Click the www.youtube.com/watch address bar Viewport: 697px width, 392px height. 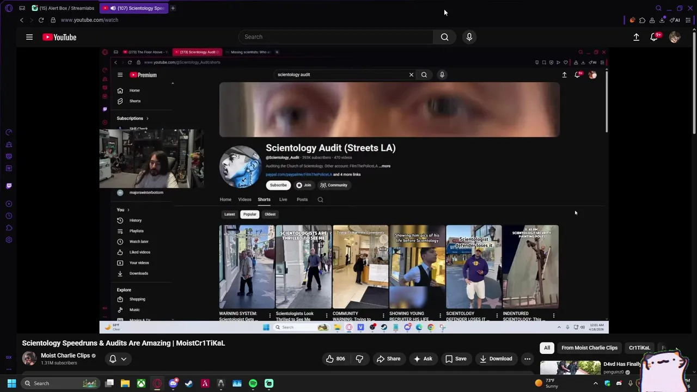pos(89,20)
